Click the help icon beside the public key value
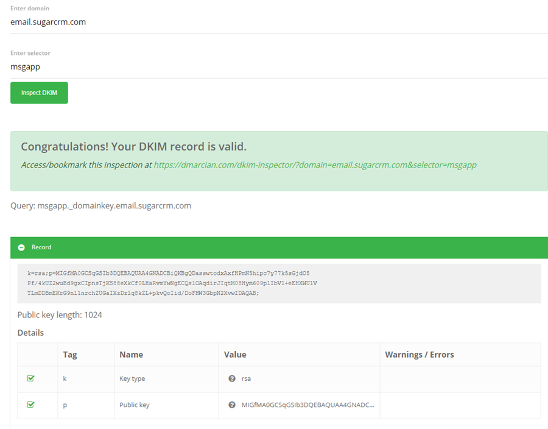 pyautogui.click(x=232, y=405)
